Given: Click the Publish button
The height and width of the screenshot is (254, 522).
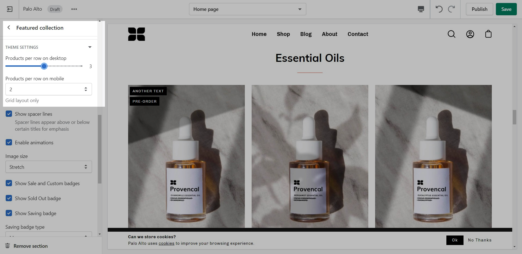Looking at the screenshot, I should pos(479,9).
